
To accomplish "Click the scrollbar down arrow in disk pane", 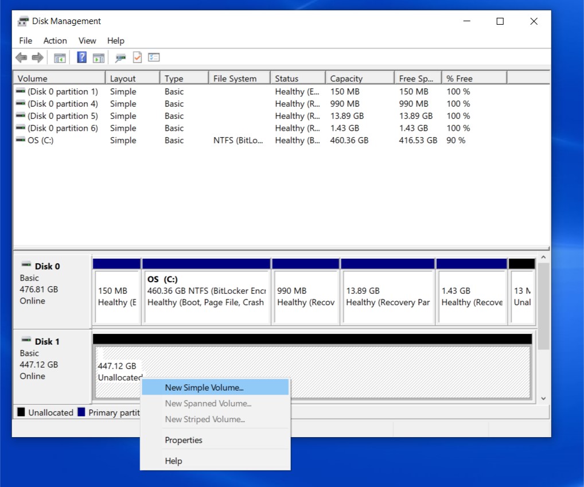I will click(x=543, y=398).
